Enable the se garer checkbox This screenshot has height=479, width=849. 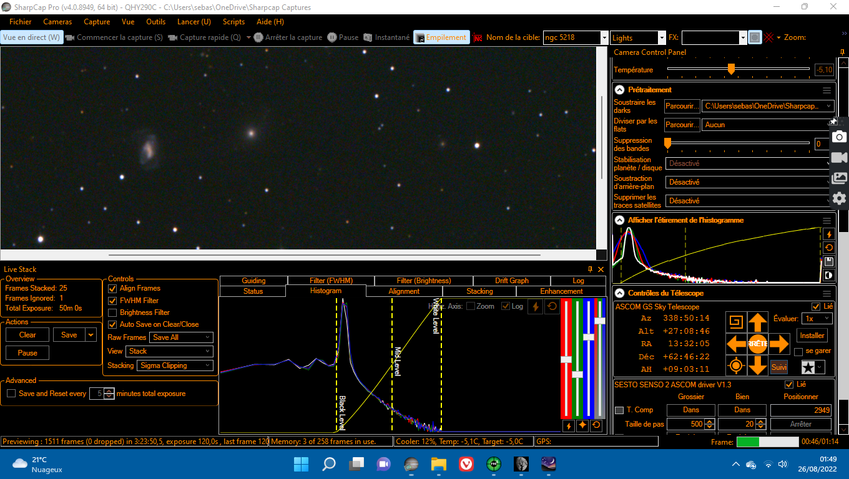798,352
